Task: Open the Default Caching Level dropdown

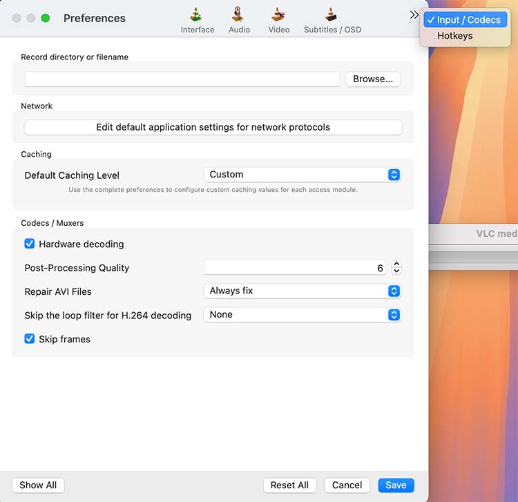Action: click(302, 175)
